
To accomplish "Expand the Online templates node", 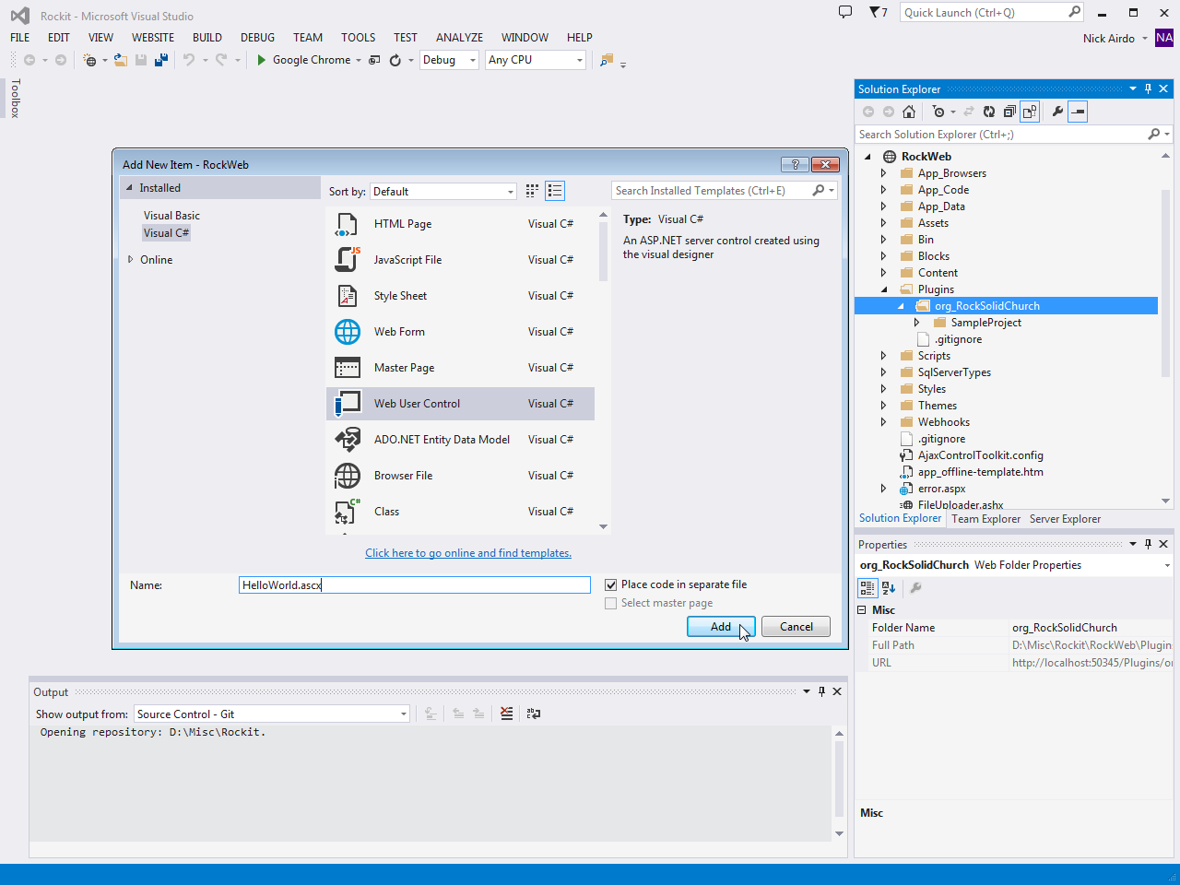I will pyautogui.click(x=130, y=260).
